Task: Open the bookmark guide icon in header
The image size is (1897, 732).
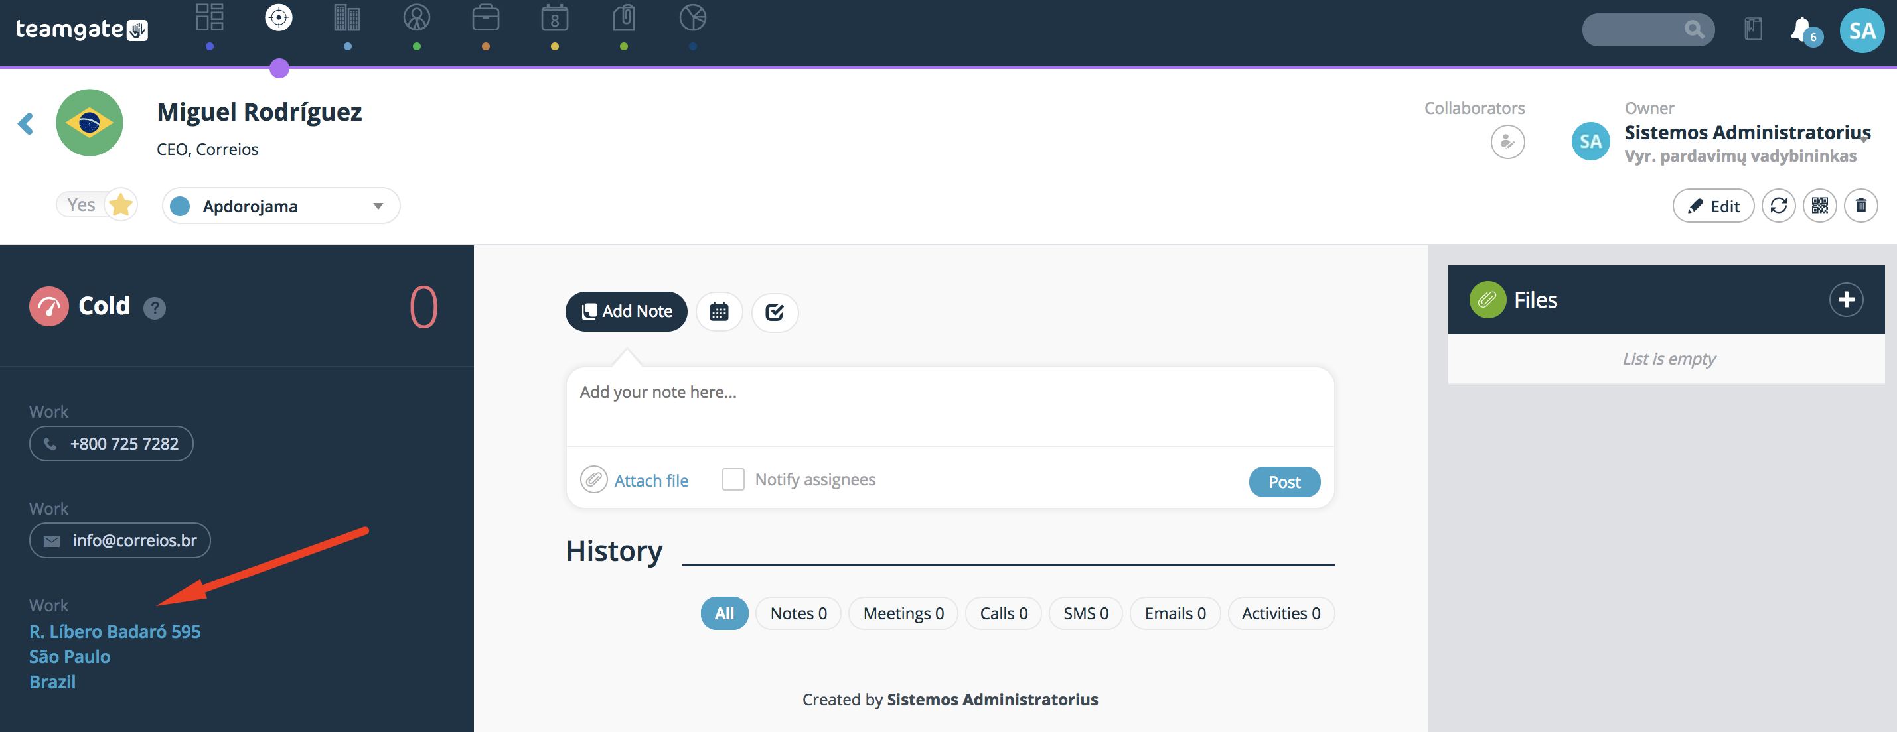Action: (1754, 29)
